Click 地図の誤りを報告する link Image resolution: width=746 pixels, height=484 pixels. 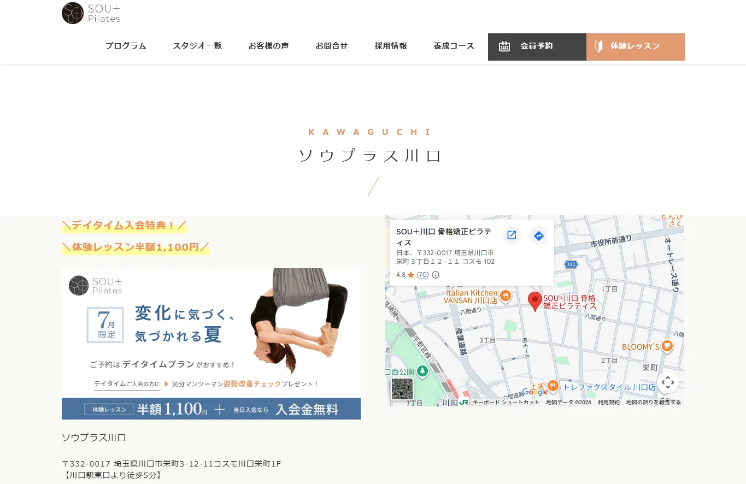click(x=653, y=402)
